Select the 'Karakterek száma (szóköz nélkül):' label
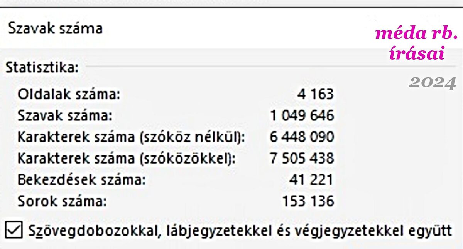Viewport: 463px width, 249px height. click(x=131, y=137)
